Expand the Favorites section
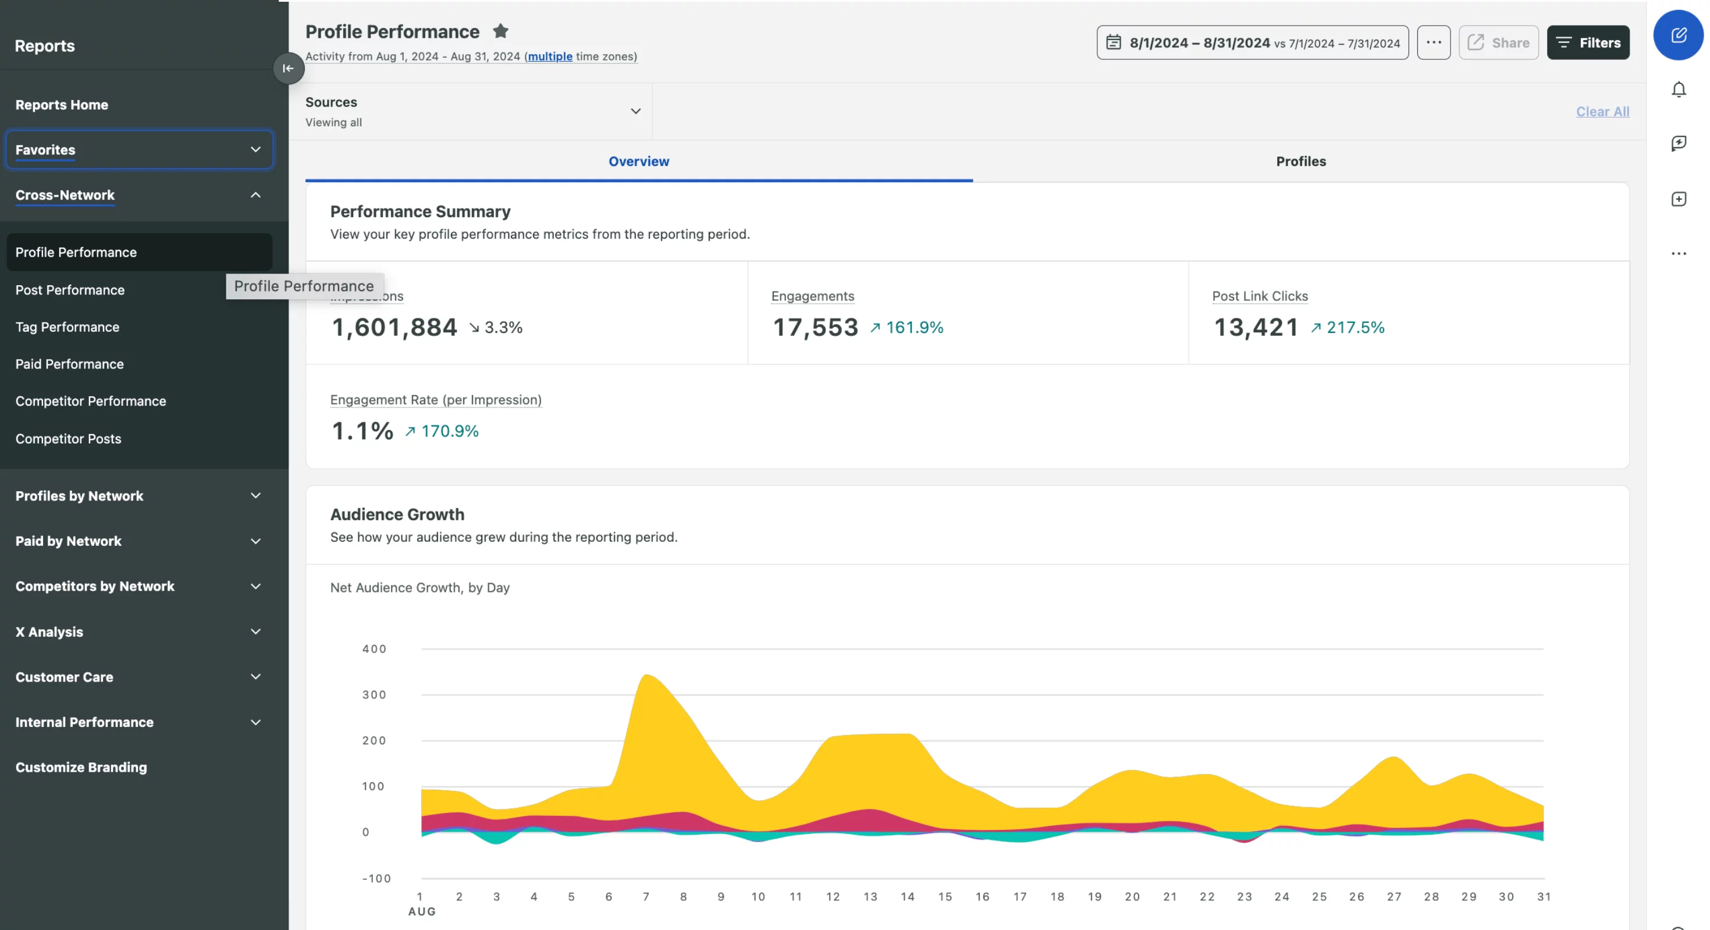1710x930 pixels. [x=140, y=150]
